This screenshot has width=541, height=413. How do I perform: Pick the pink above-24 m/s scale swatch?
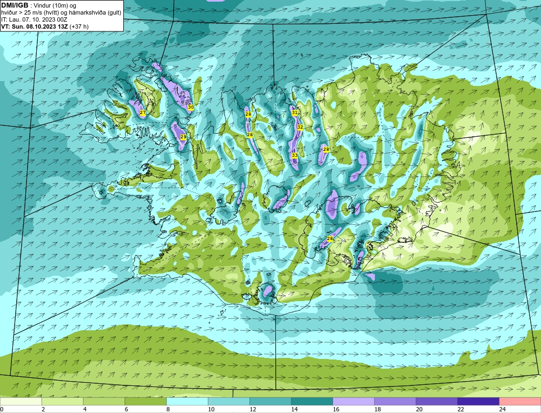[x=520, y=402]
